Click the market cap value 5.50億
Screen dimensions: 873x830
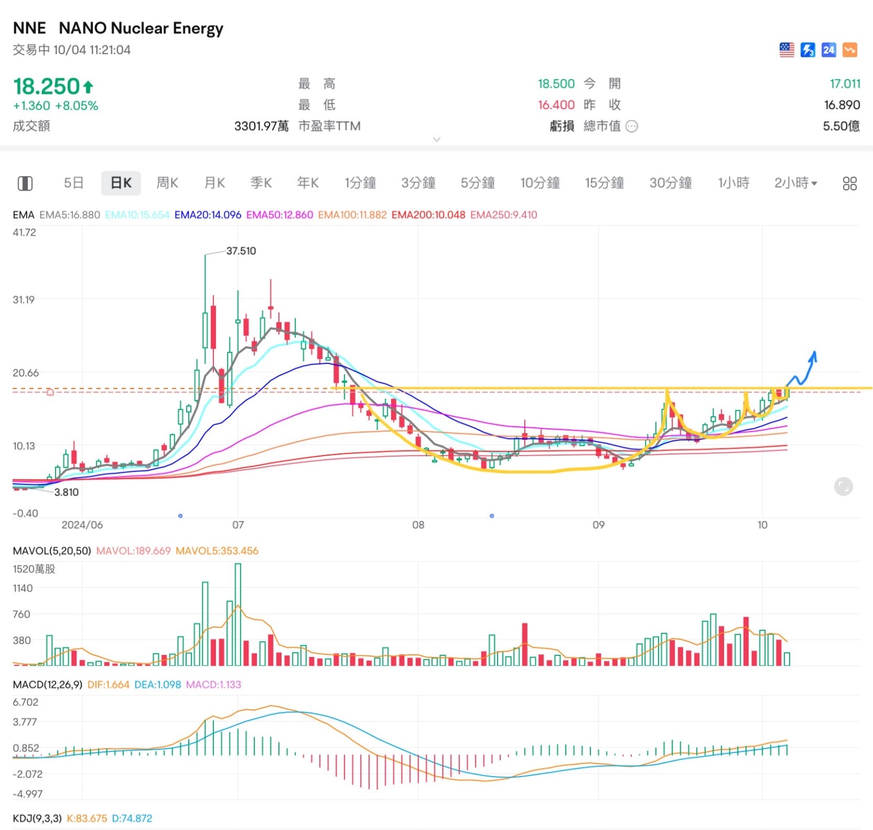841,127
